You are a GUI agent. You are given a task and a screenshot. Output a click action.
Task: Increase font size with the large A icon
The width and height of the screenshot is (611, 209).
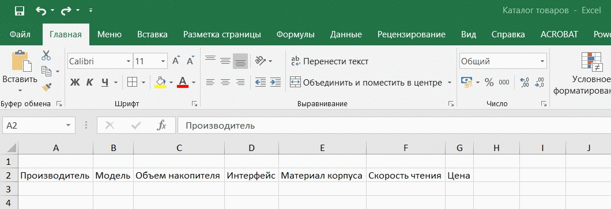click(x=176, y=61)
